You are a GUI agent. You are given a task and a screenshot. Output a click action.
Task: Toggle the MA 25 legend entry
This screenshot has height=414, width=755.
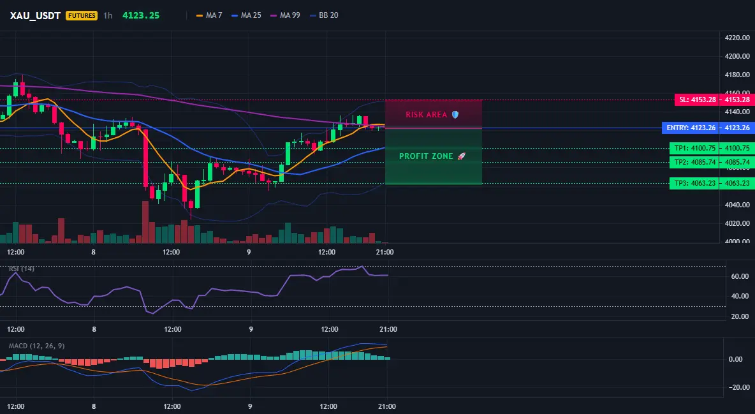(x=246, y=15)
